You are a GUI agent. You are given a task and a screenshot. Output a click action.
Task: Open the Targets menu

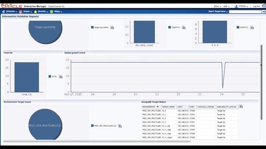(27, 12)
